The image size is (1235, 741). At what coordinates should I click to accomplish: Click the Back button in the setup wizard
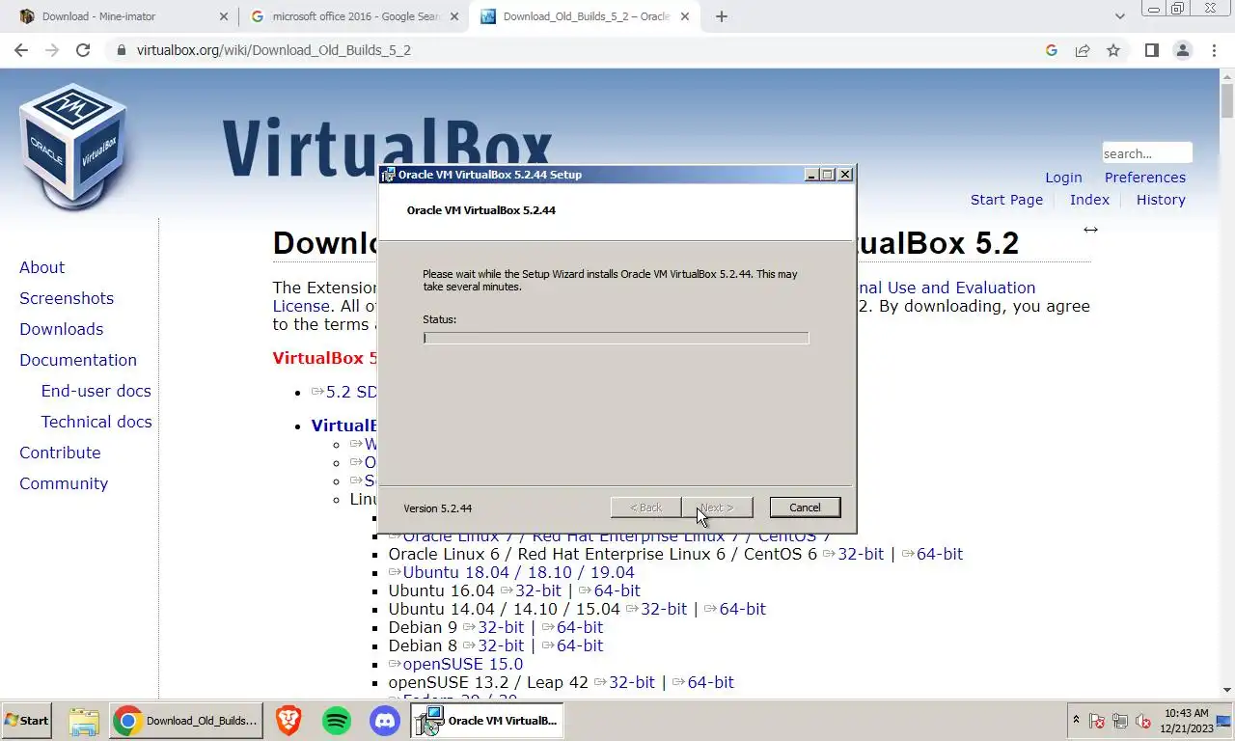(645, 508)
